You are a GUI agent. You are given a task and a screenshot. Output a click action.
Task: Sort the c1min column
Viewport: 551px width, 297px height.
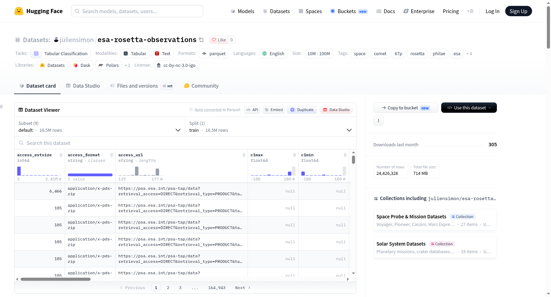[345, 155]
